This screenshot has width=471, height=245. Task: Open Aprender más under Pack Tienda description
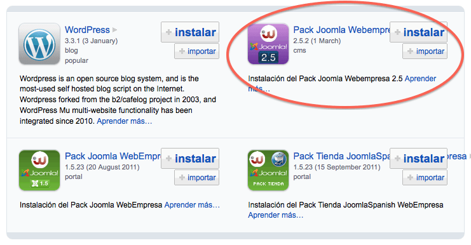[276, 215]
